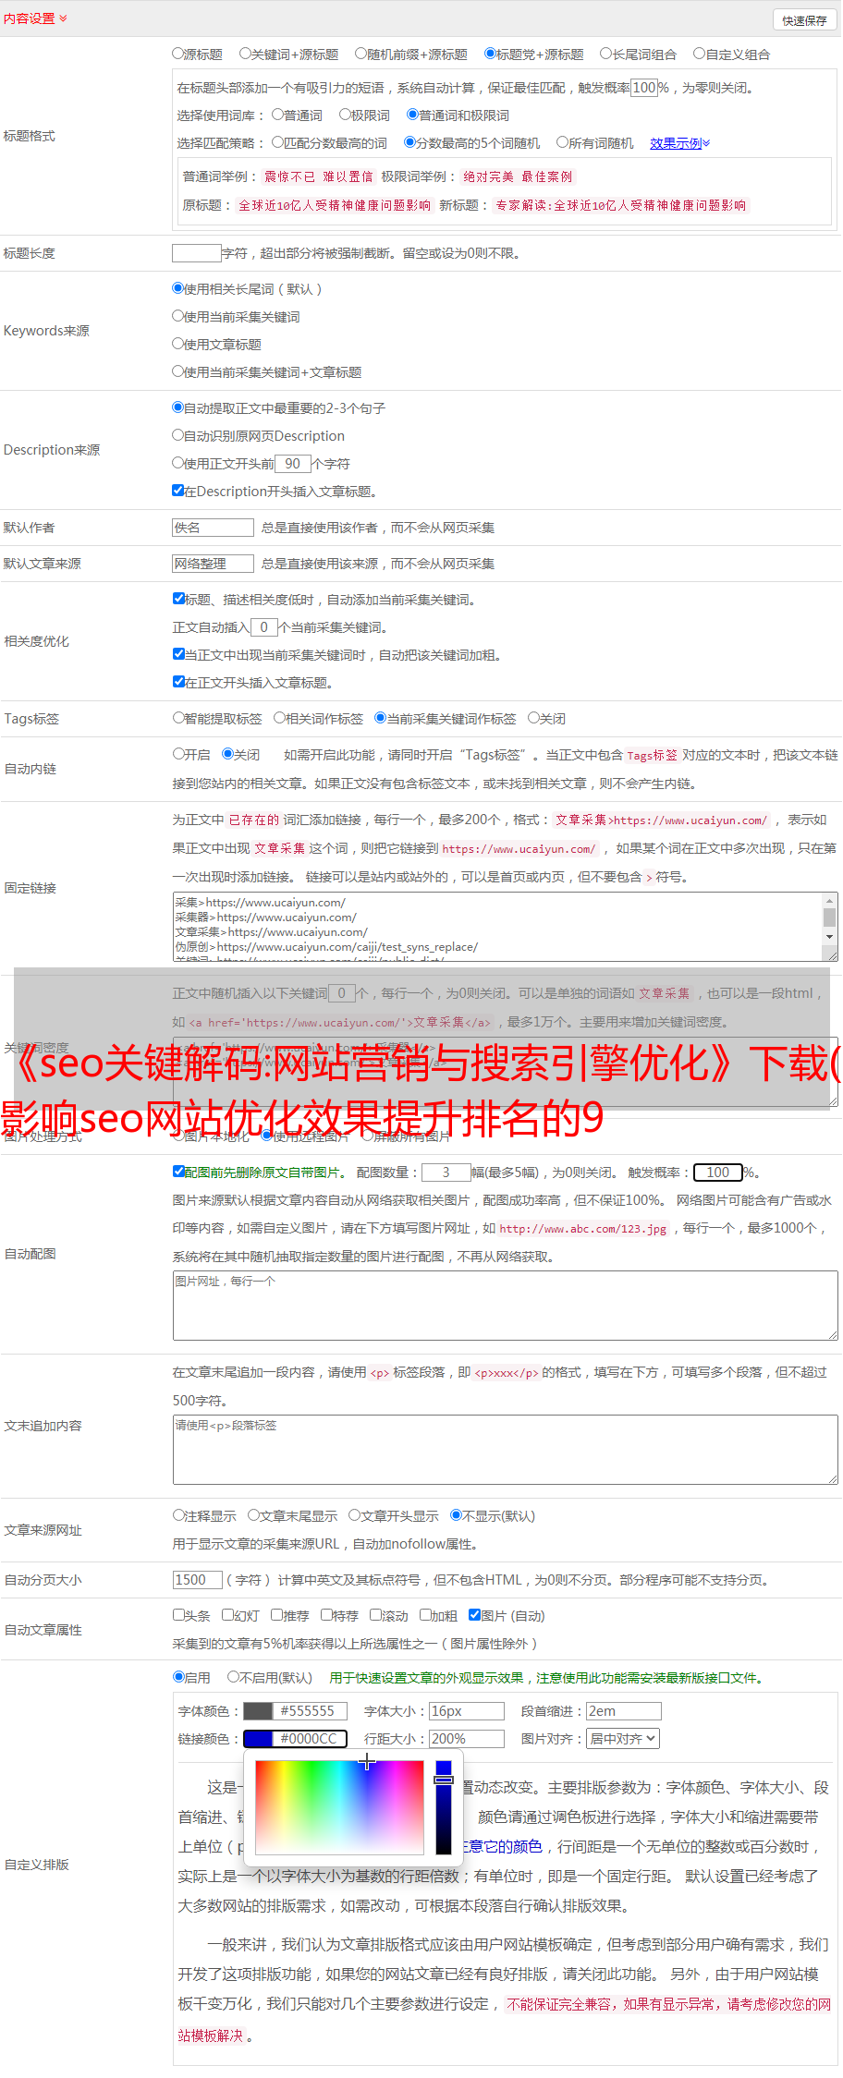
Task: Collapse the 内容设置 section header
Action: point(35,18)
